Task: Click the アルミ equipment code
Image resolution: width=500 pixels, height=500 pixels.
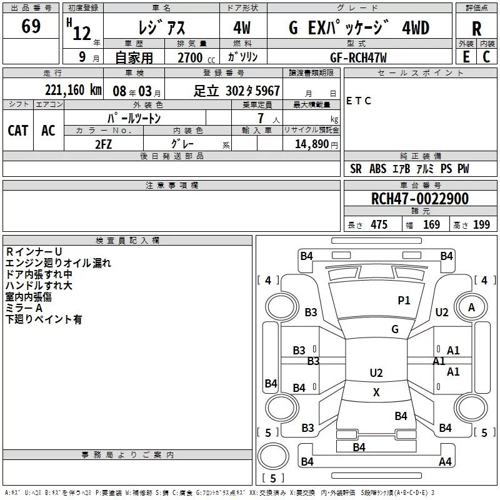Action: pos(425,168)
